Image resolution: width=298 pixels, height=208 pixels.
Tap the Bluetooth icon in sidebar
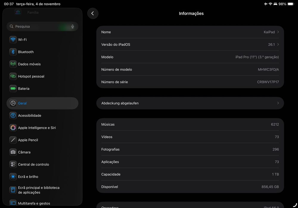pyautogui.click(x=13, y=52)
